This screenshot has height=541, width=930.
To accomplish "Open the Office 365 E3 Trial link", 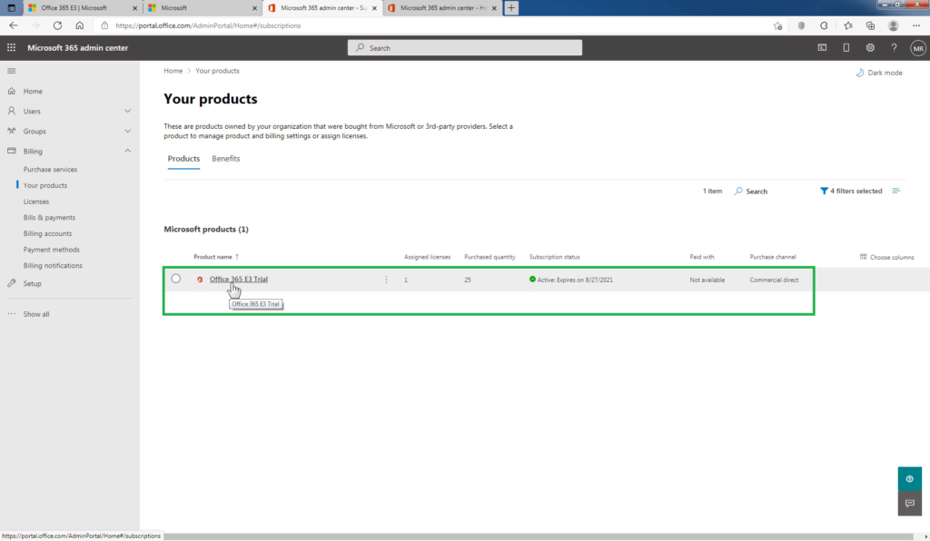I will [x=239, y=279].
